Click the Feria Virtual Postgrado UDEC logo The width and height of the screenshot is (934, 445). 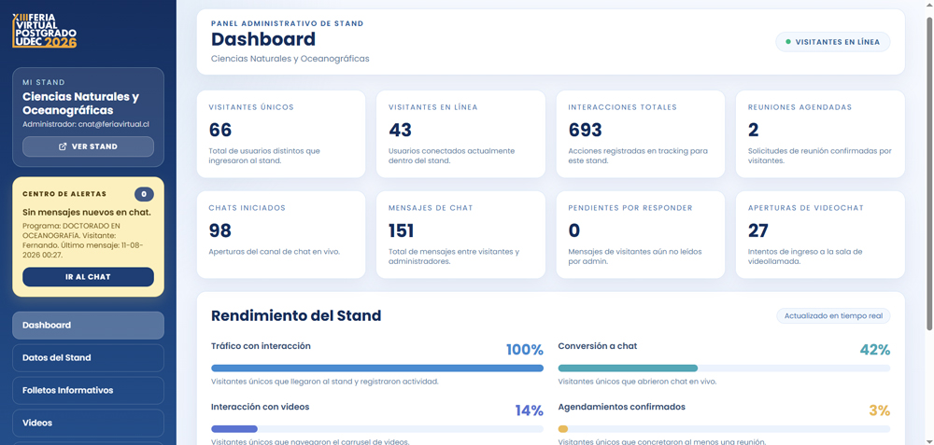pyautogui.click(x=45, y=31)
